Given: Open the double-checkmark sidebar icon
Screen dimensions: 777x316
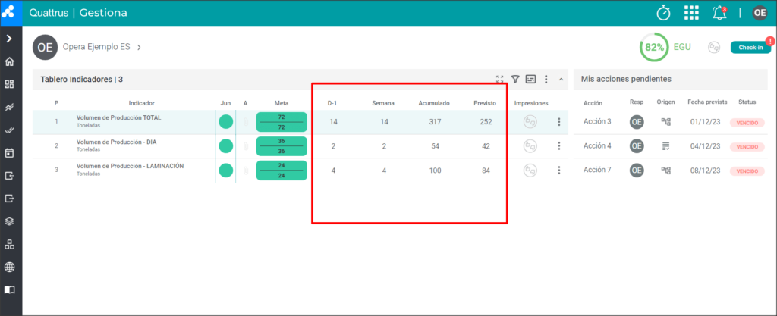Looking at the screenshot, I should pyautogui.click(x=9, y=130).
